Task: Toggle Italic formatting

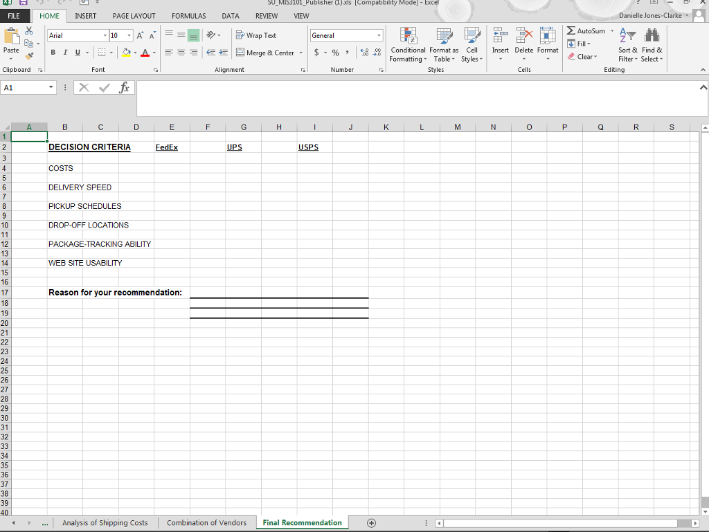Action: pos(65,53)
